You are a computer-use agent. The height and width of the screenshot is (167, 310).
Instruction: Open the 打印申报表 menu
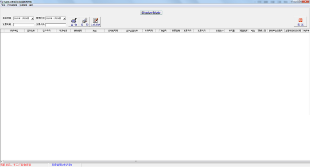pyautogui.click(x=12, y=5)
